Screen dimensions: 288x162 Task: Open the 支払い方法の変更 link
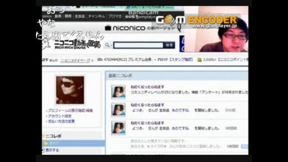tap(61, 121)
